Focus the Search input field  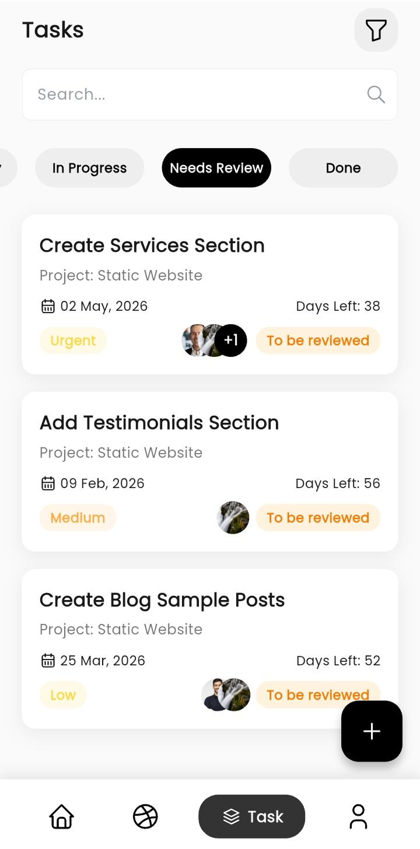pos(210,94)
